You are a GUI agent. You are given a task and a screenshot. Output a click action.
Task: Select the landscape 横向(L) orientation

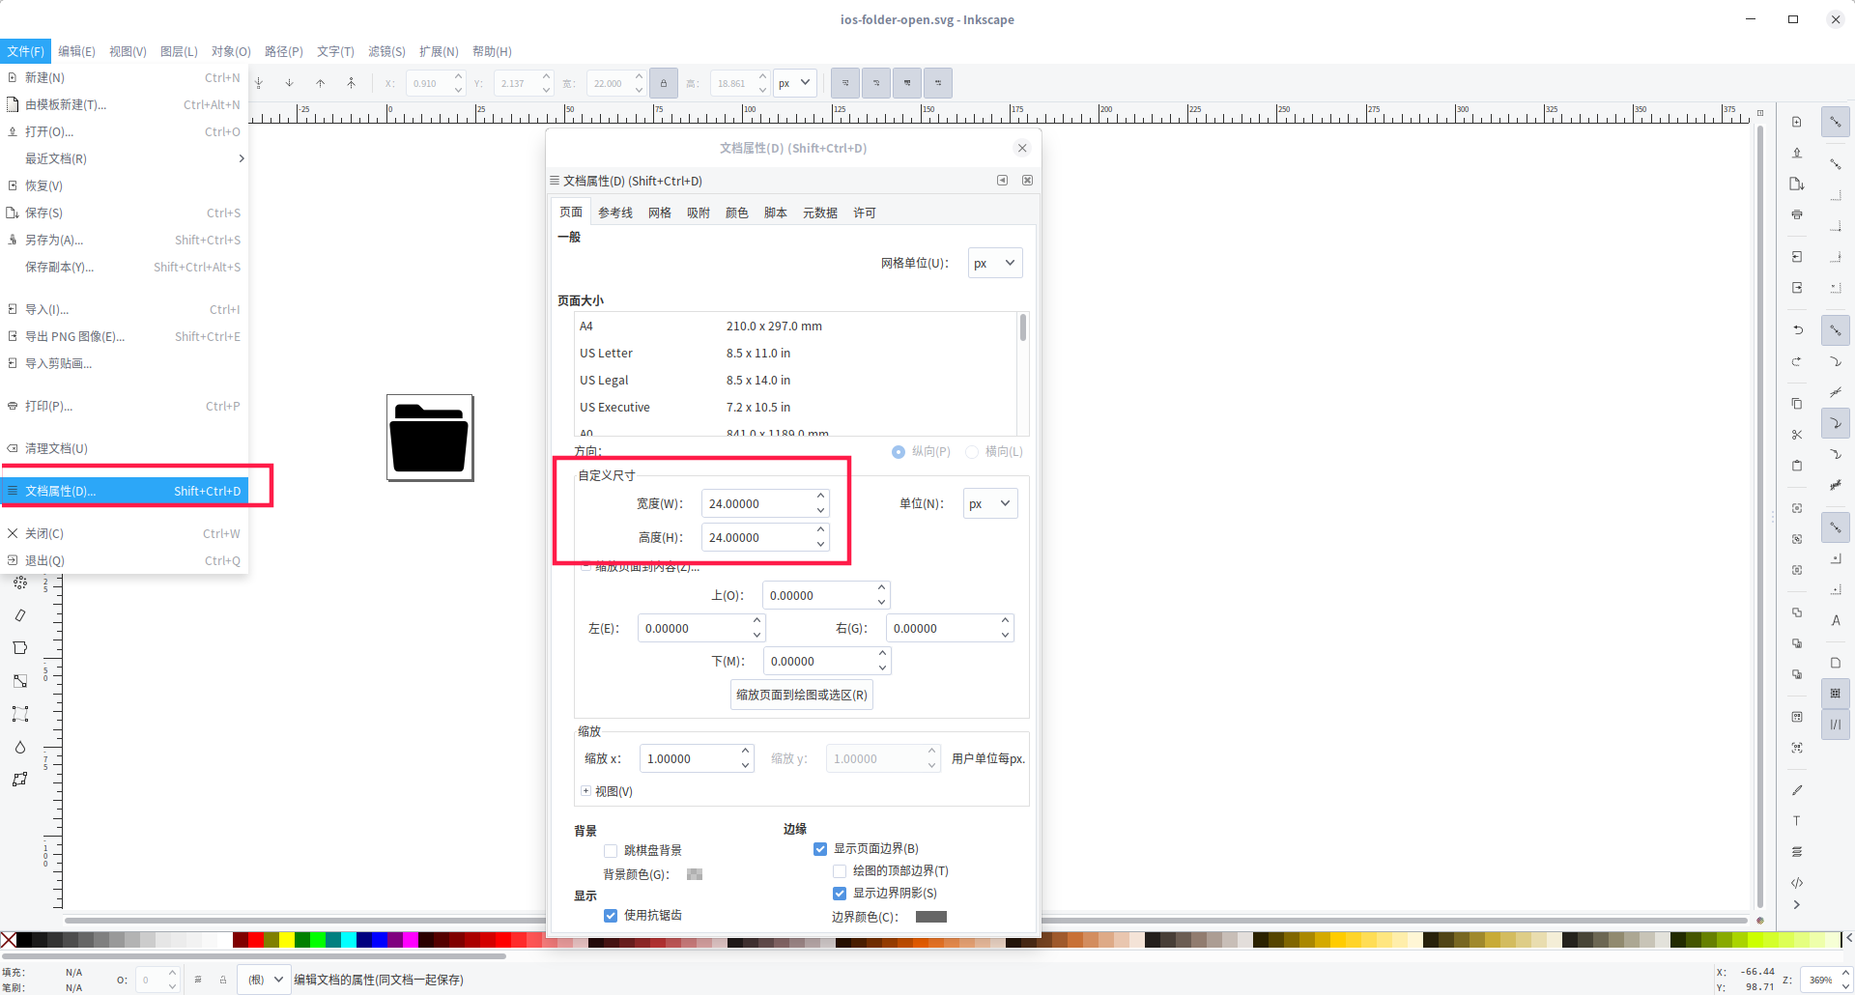[994, 451]
